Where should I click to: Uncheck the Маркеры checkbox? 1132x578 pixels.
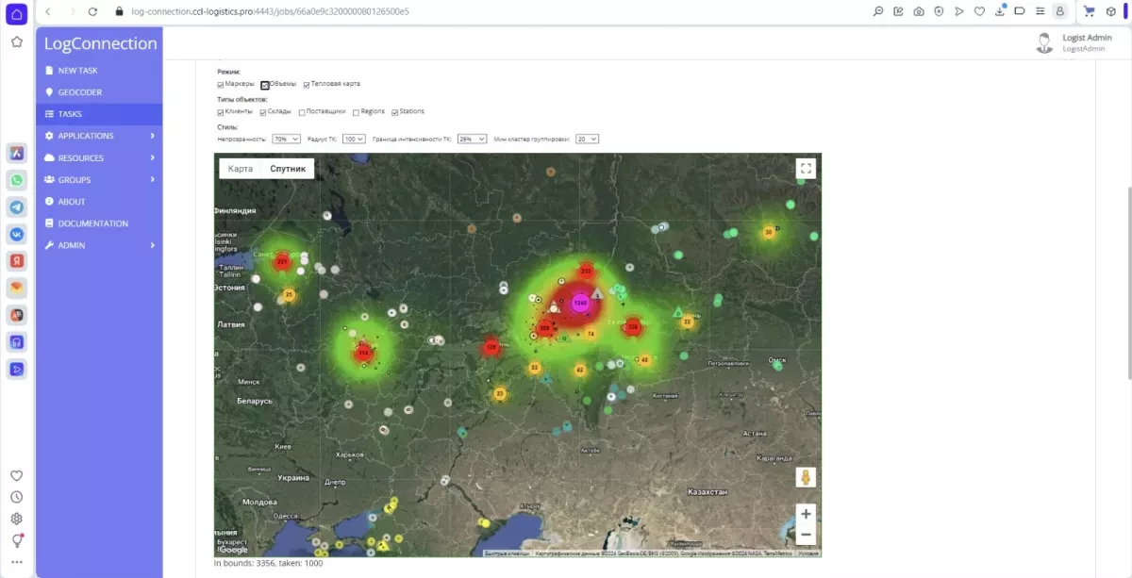tap(221, 85)
